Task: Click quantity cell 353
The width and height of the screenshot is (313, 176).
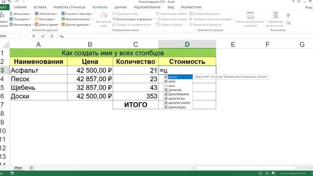Action: [135, 96]
